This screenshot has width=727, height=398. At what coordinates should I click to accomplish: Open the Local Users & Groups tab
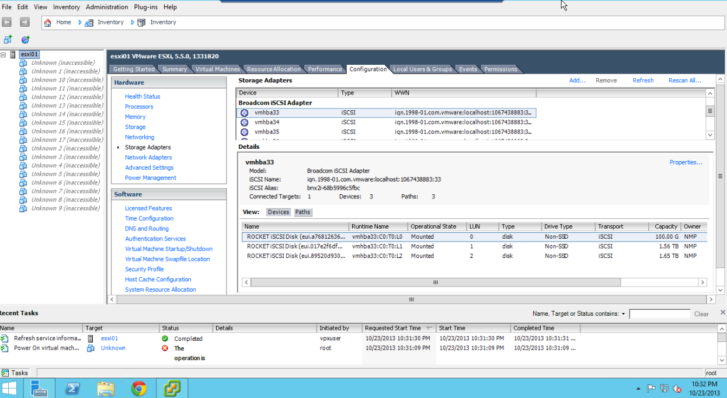click(x=422, y=69)
